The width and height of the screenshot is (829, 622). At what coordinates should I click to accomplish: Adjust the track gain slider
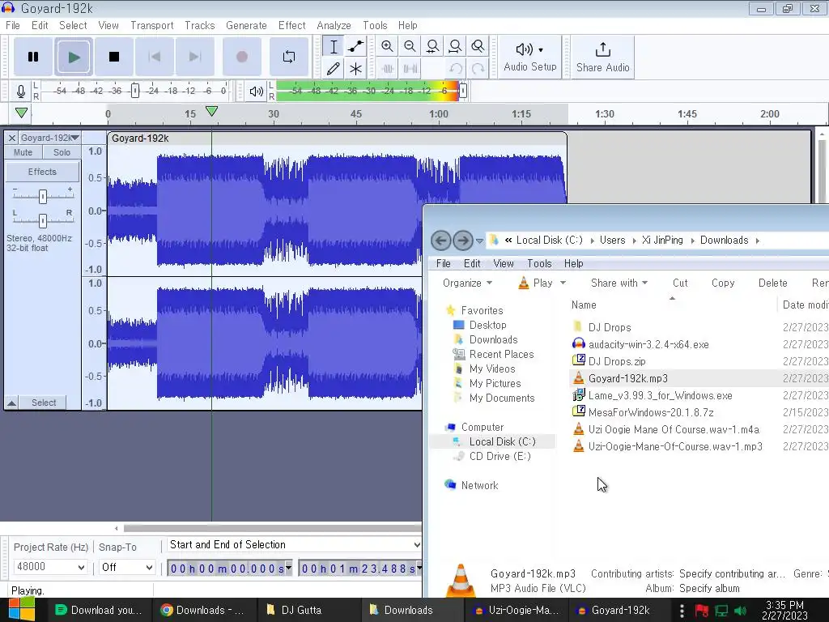tap(43, 196)
